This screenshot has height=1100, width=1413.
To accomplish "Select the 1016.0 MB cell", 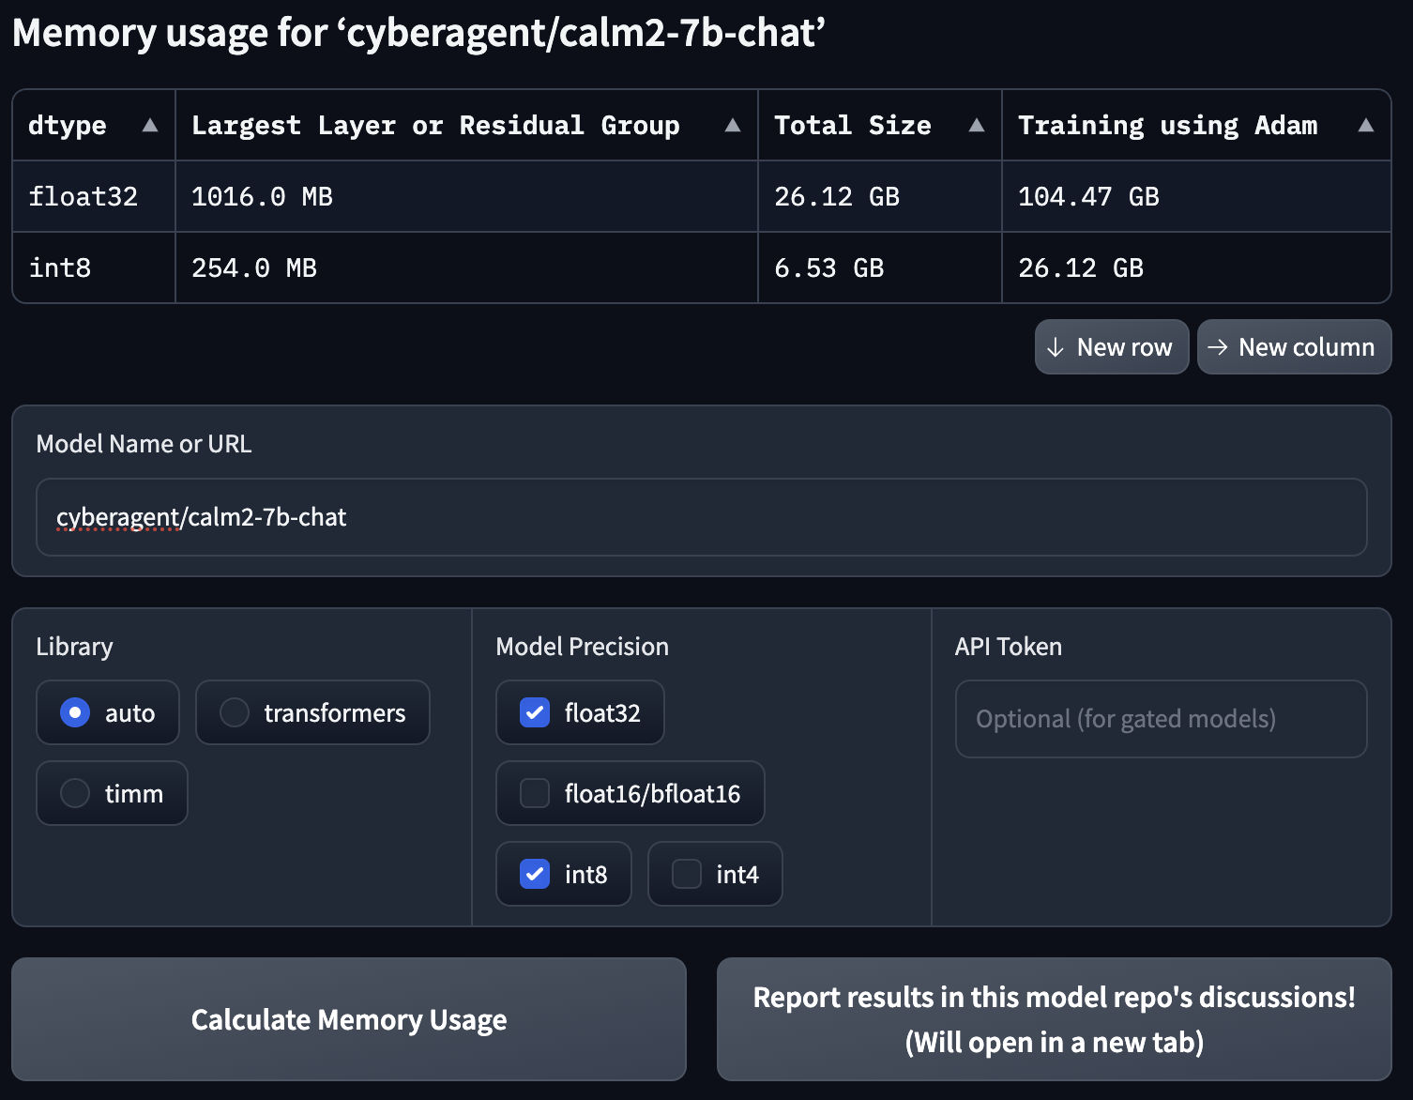I will [x=466, y=196].
